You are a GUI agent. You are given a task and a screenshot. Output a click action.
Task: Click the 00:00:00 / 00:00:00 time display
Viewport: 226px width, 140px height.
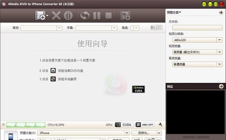pyautogui.click(x=196, y=137)
